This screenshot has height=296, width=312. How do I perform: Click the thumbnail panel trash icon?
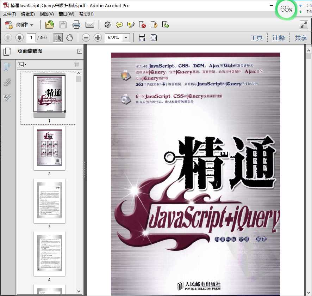[77, 64]
